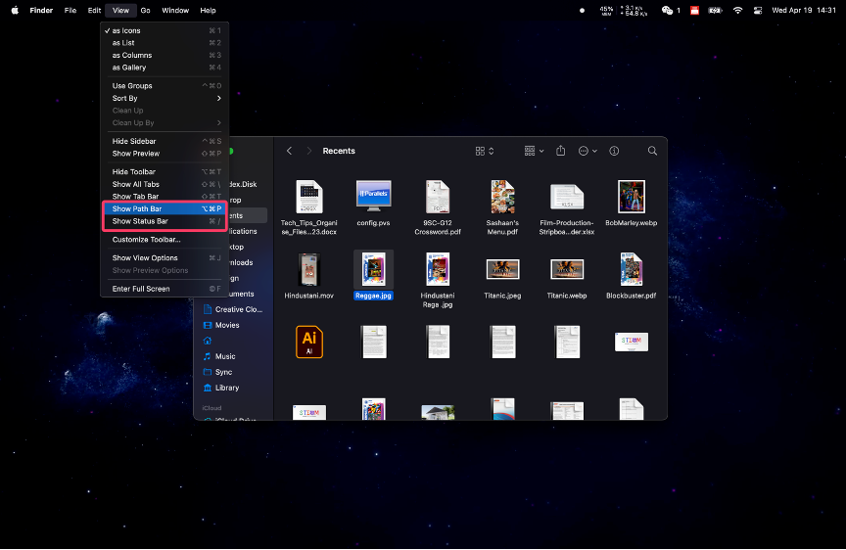The height and width of the screenshot is (550, 846).
Task: Open the icon view switcher dropdown
Action: (485, 151)
